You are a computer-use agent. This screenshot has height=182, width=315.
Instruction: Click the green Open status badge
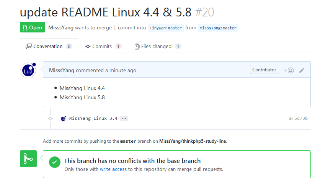[33, 27]
